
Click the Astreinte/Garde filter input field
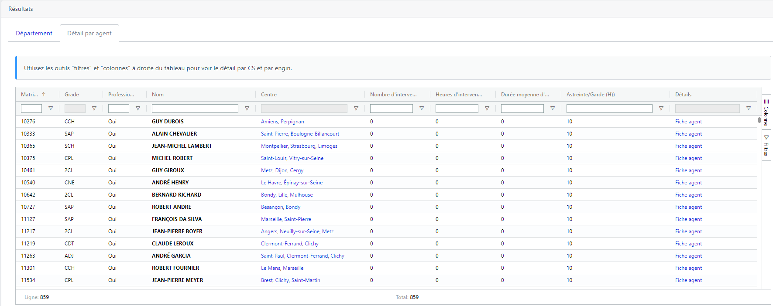click(609, 109)
